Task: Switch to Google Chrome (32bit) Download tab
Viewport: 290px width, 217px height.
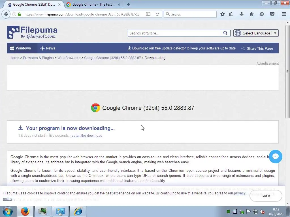Action: 33,5
